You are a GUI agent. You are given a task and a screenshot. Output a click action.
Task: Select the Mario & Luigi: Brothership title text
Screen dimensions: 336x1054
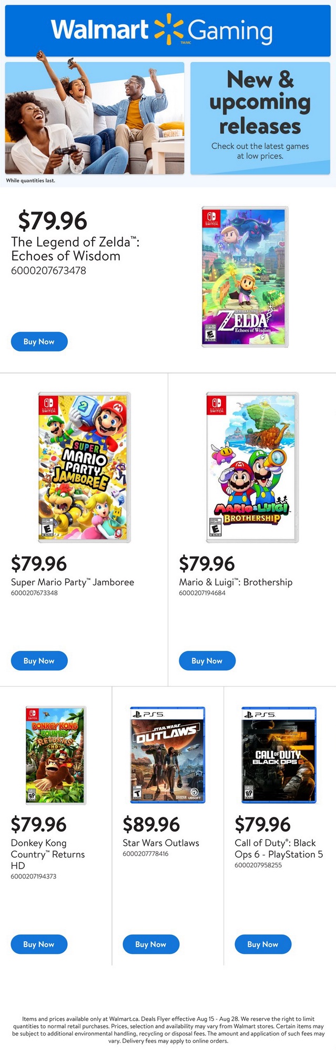click(x=236, y=582)
